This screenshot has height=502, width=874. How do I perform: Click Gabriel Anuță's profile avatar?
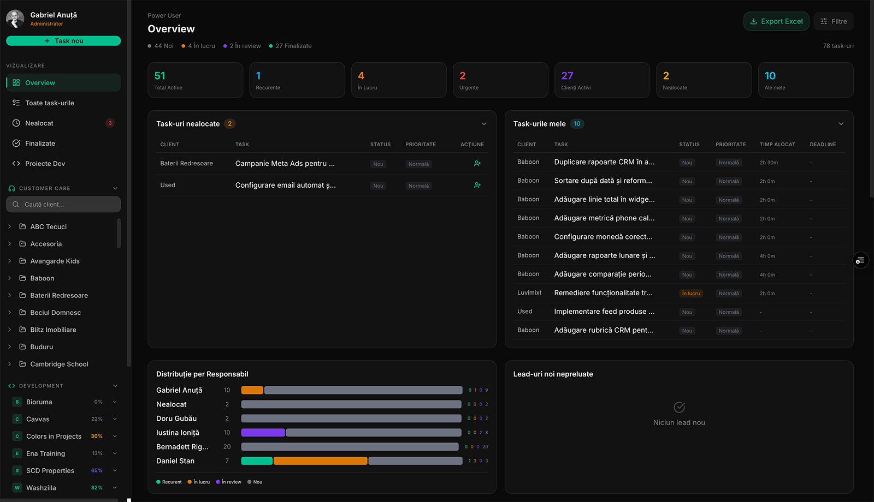tap(15, 19)
